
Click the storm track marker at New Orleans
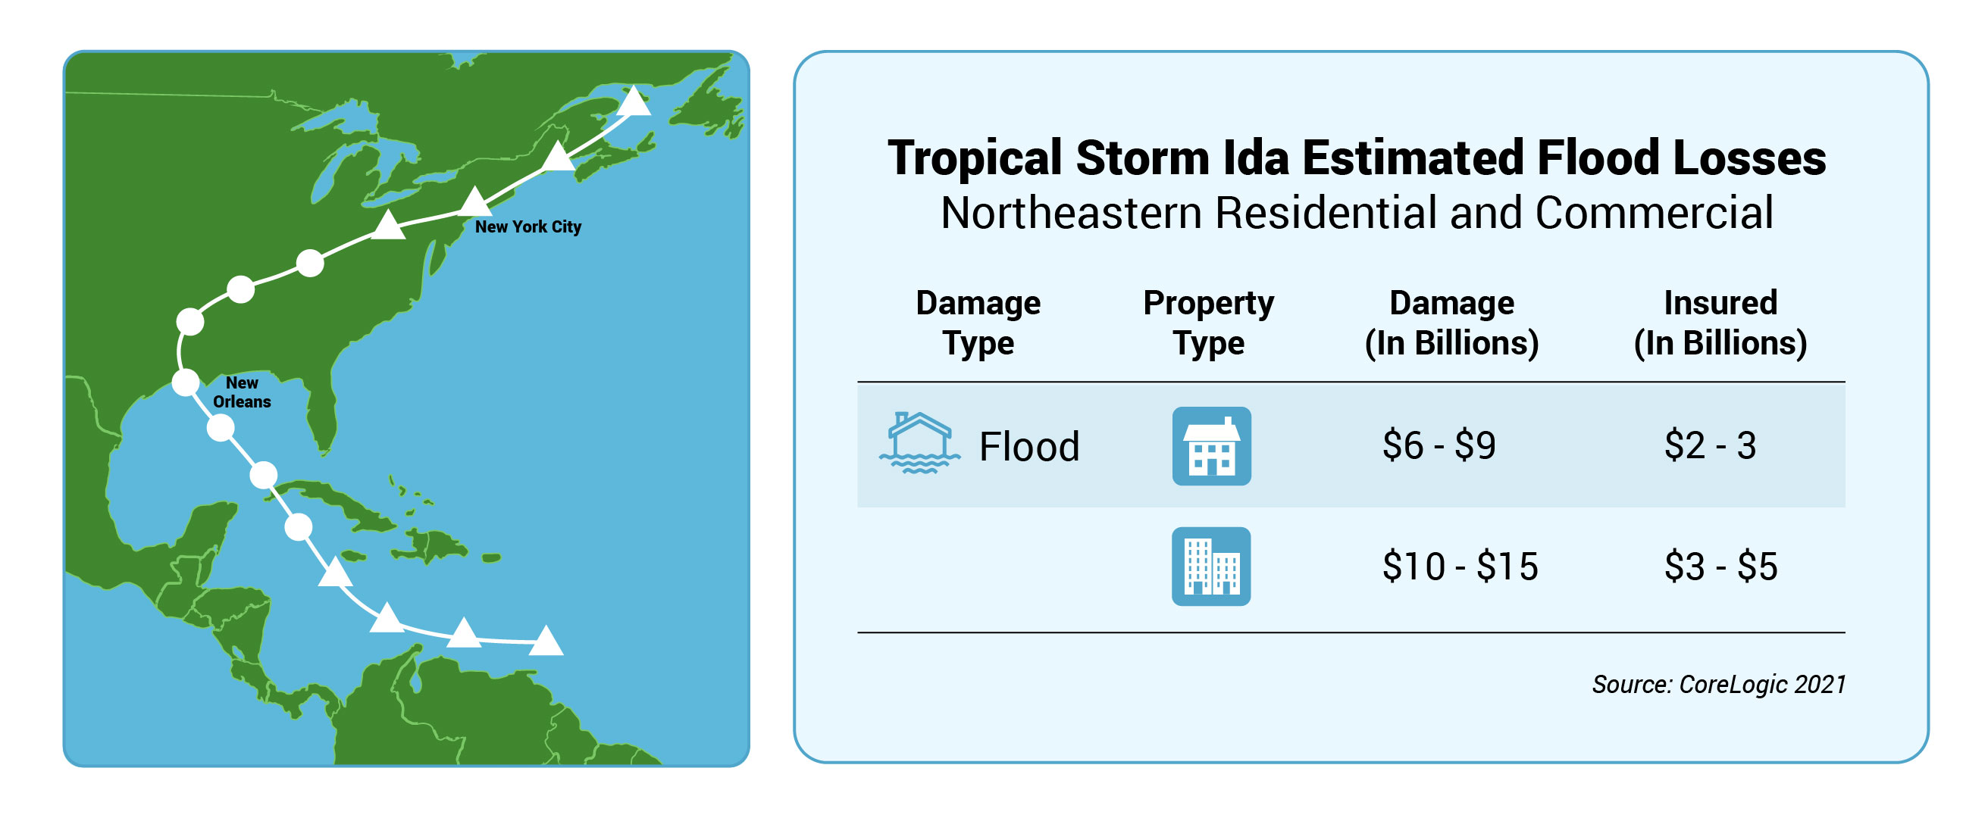pos(185,382)
